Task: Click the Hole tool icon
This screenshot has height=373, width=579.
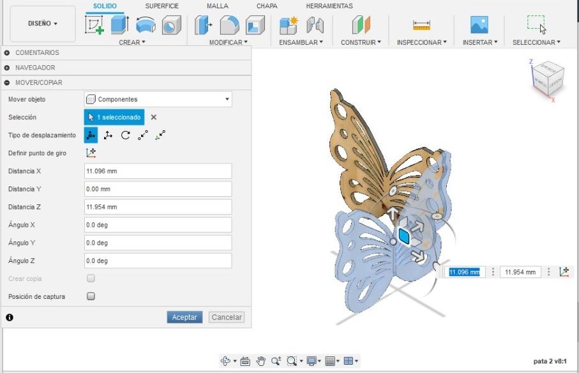Action: [172, 25]
